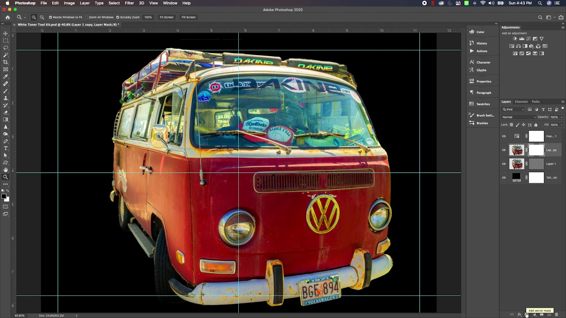Select the Hand tool
The height and width of the screenshot is (318, 566).
pyautogui.click(x=6, y=170)
